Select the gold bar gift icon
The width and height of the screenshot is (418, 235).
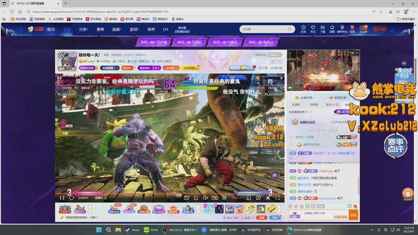[x=272, y=209]
